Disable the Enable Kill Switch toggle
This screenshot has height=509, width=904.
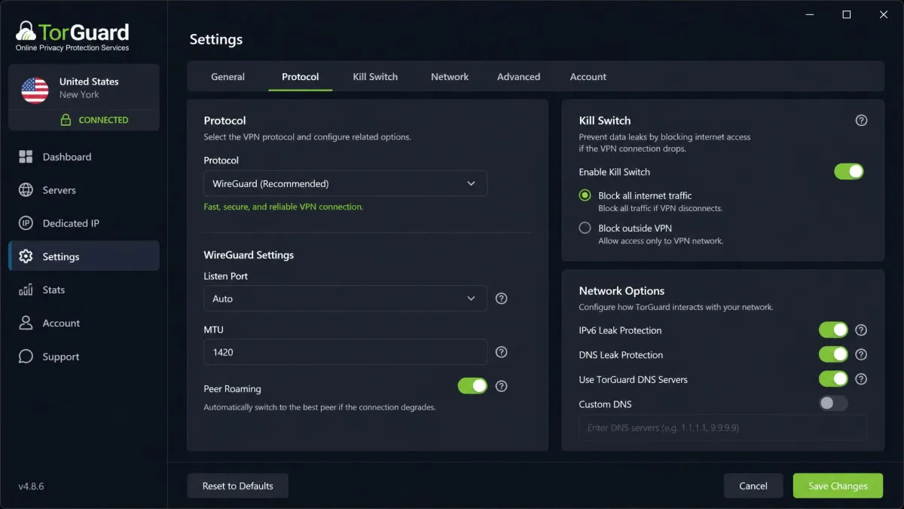(x=849, y=172)
